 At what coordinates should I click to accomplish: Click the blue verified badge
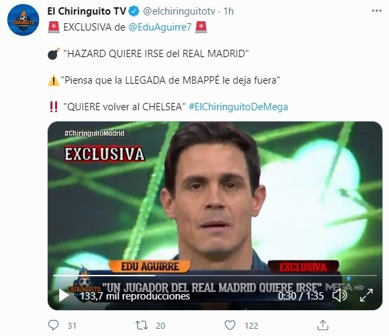click(x=135, y=11)
